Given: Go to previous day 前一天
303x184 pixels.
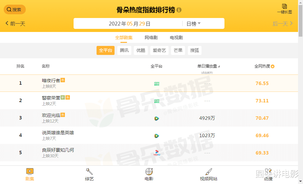Looking at the screenshot, I should click(x=15, y=24).
